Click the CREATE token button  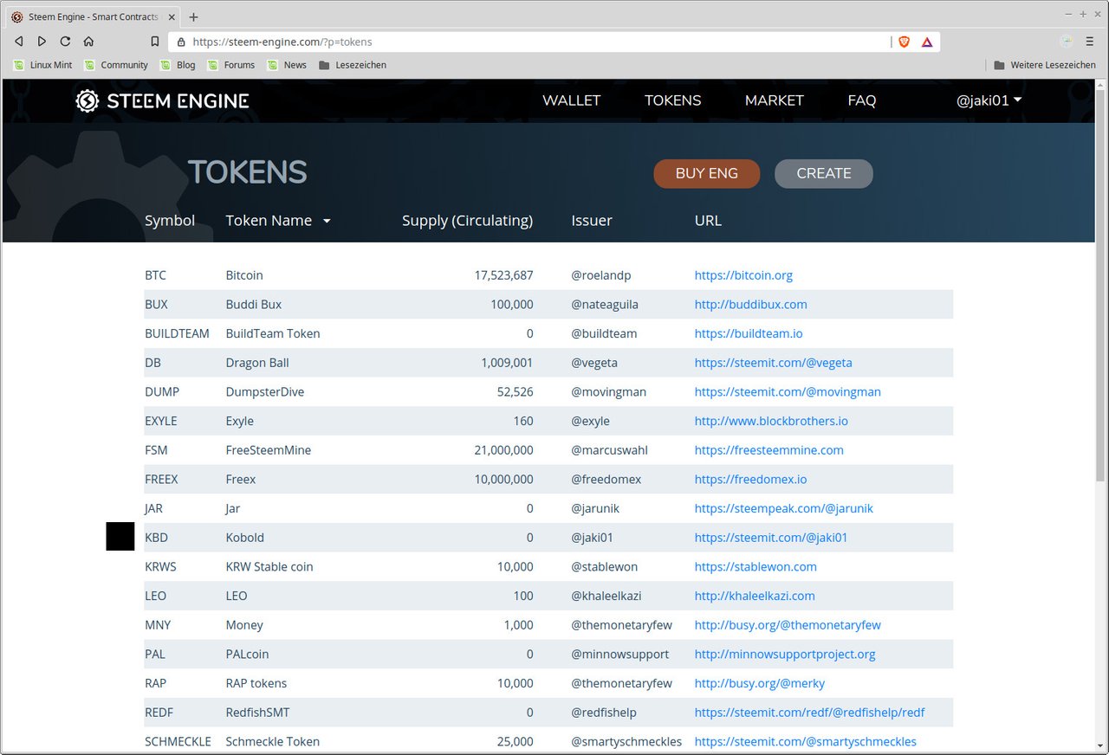pos(823,173)
